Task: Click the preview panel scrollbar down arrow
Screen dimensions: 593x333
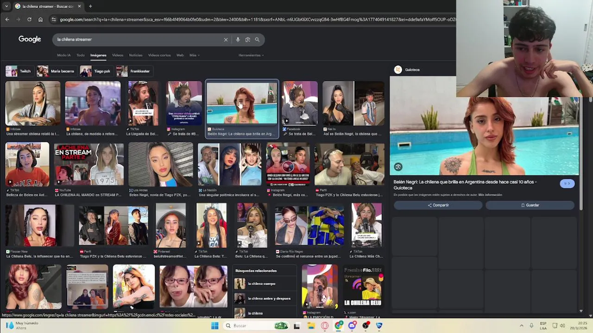Action: (581, 311)
